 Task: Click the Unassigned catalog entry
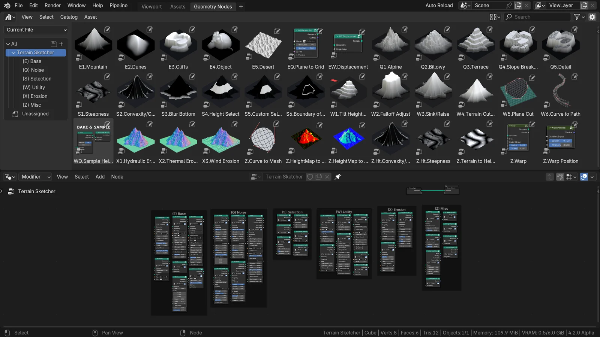35,114
